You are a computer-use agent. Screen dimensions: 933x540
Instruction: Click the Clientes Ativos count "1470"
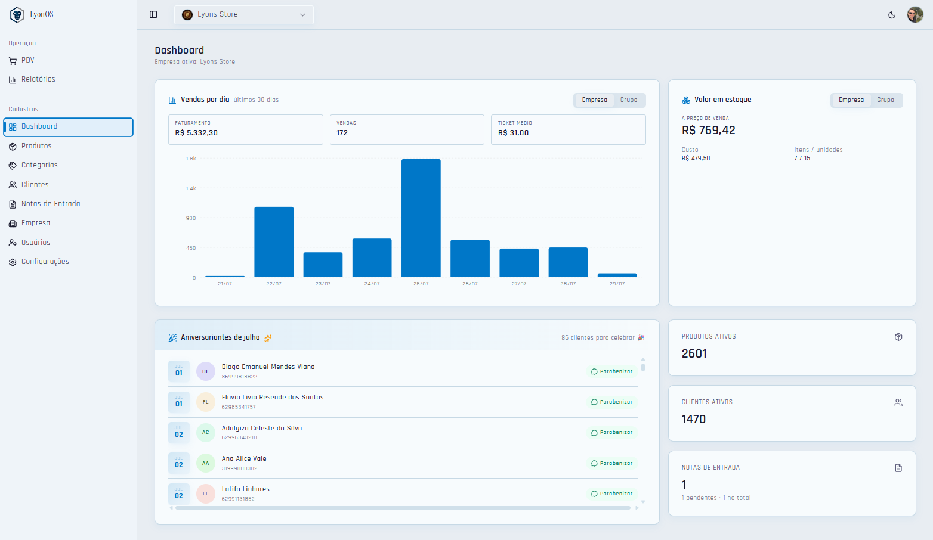click(694, 420)
